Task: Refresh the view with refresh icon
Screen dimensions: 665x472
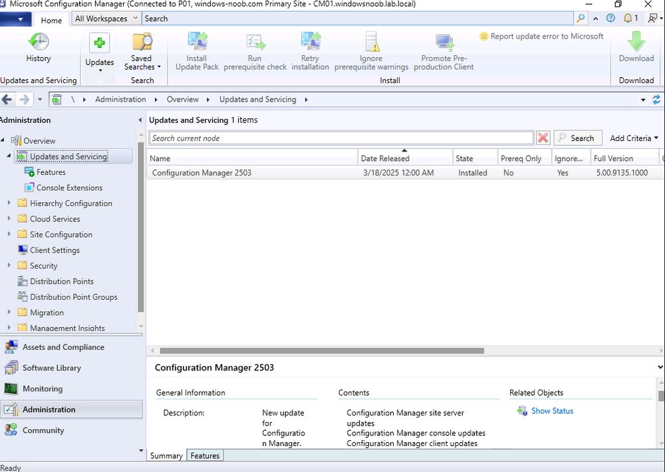Action: [x=656, y=100]
